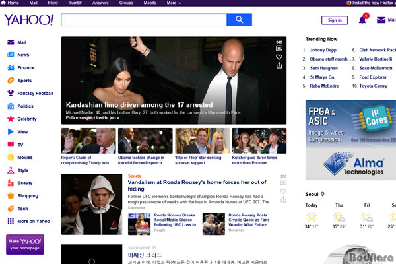Click the hooded fighter article image

click(x=92, y=204)
